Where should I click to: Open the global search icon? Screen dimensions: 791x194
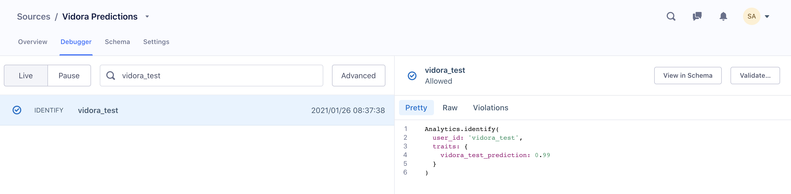click(671, 16)
